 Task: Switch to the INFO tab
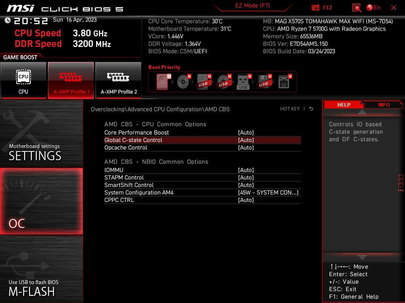pyautogui.click(x=384, y=105)
